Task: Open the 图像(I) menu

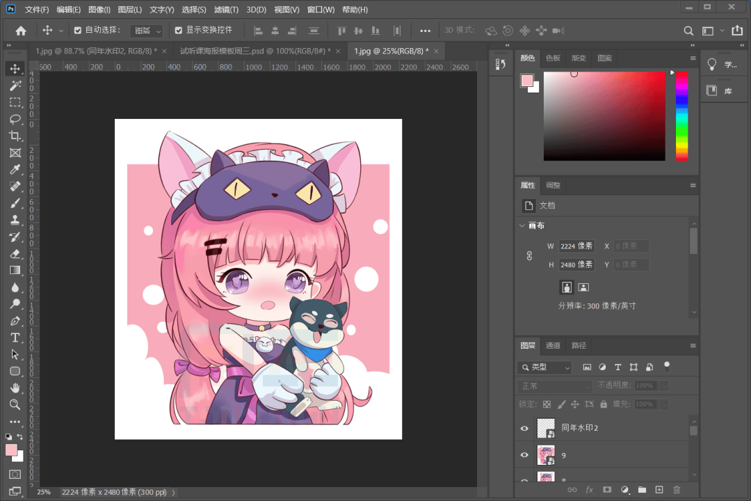Action: [x=99, y=10]
